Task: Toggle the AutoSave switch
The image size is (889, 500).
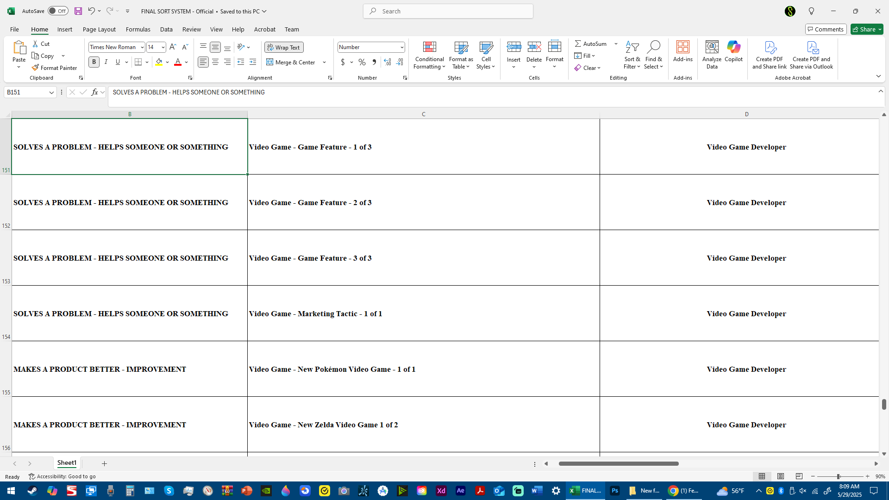Action: point(58,11)
